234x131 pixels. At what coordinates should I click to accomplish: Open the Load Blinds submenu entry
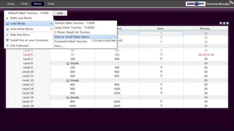[29, 24]
